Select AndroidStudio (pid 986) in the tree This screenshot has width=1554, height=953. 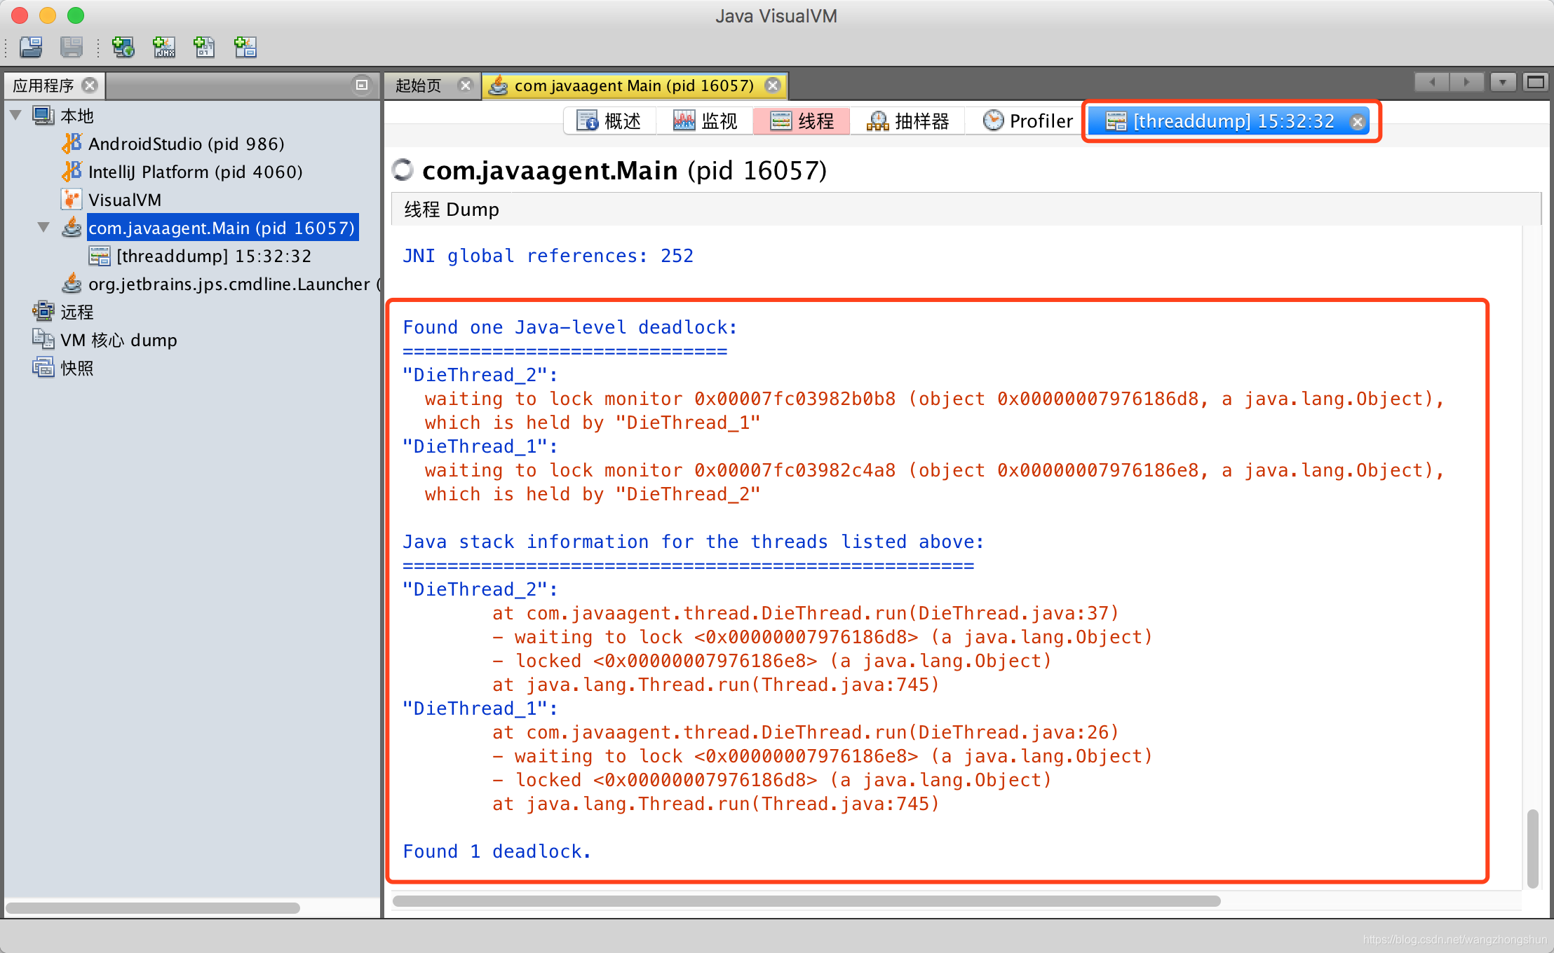pyautogui.click(x=186, y=144)
